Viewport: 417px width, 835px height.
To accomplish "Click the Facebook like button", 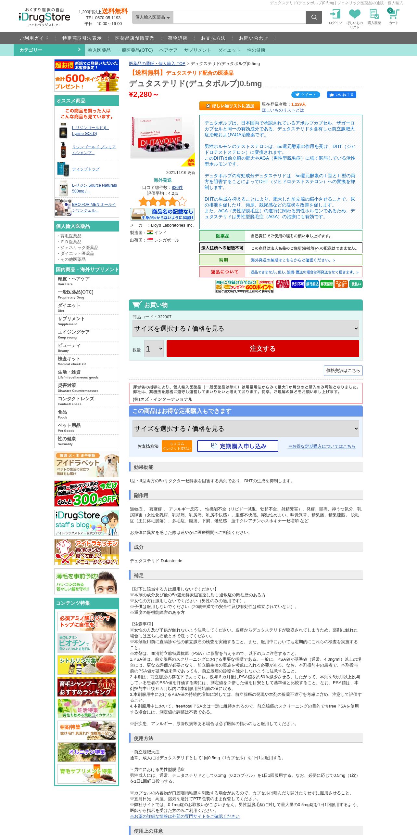I will pos(342,95).
